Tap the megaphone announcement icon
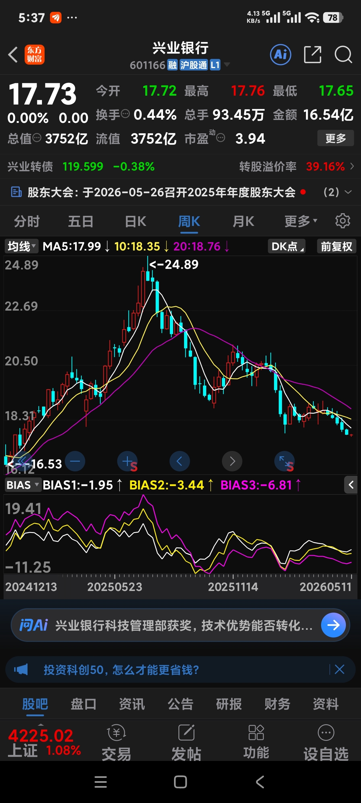 [x=21, y=669]
